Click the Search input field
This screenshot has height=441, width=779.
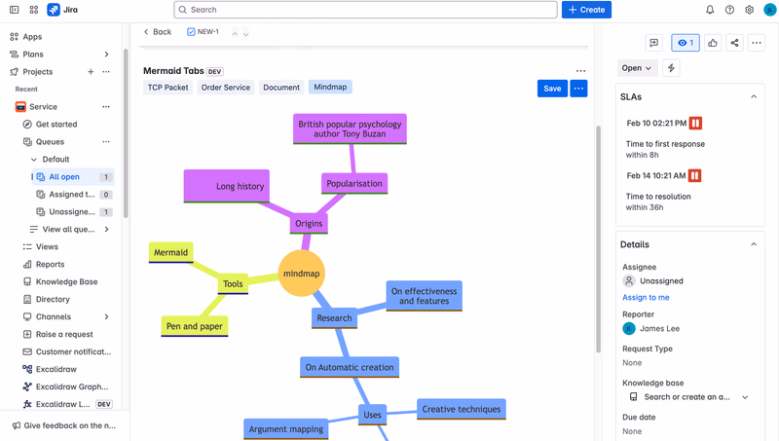click(366, 10)
